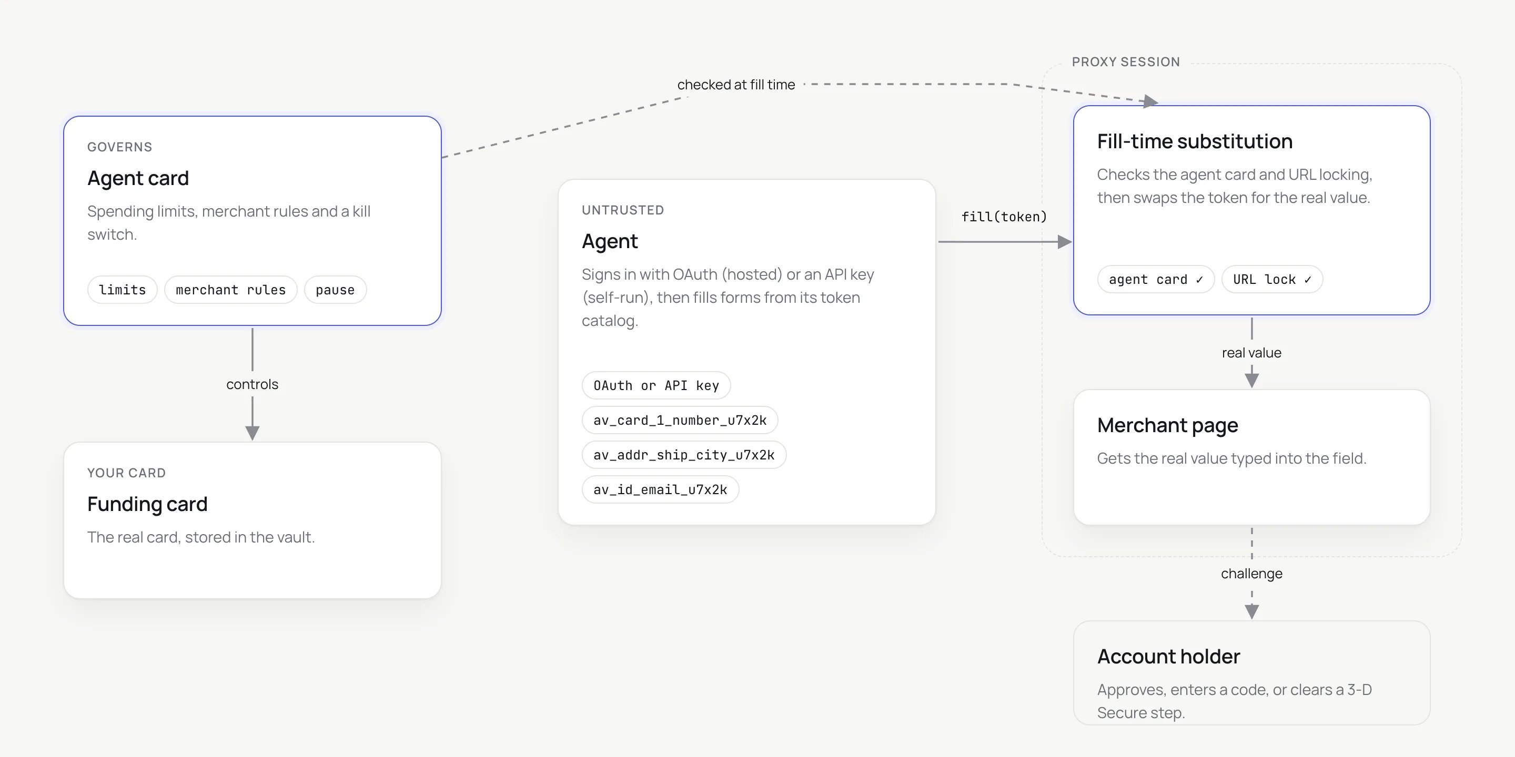The image size is (1515, 757).
Task: Select the 'merchant rules' chip
Action: 230,290
